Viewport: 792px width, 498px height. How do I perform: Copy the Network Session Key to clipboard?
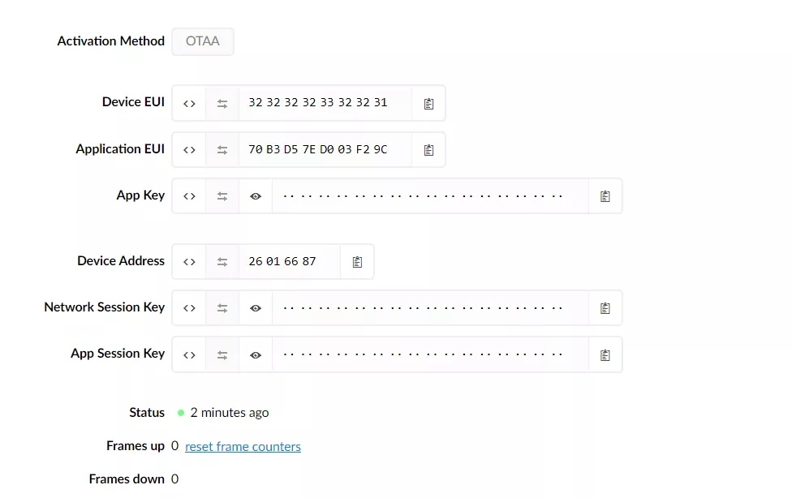click(605, 308)
